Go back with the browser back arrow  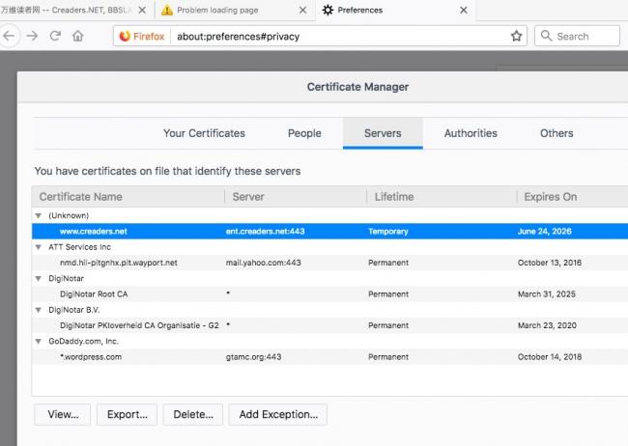click(9, 36)
